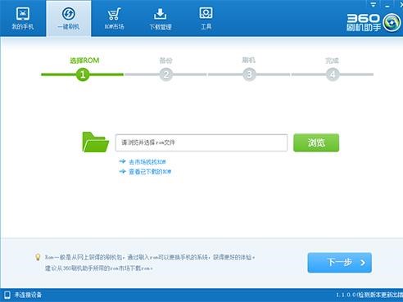403x302 pixels.
Task: Click the 刷机 step label
Action: coord(249,60)
